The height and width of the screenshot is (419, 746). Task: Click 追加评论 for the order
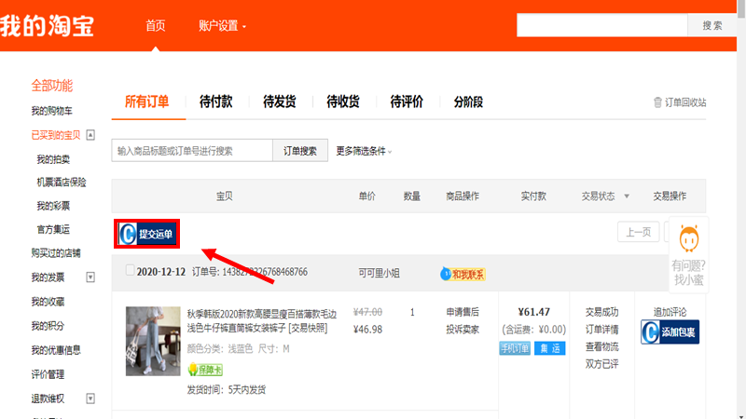coord(670,312)
